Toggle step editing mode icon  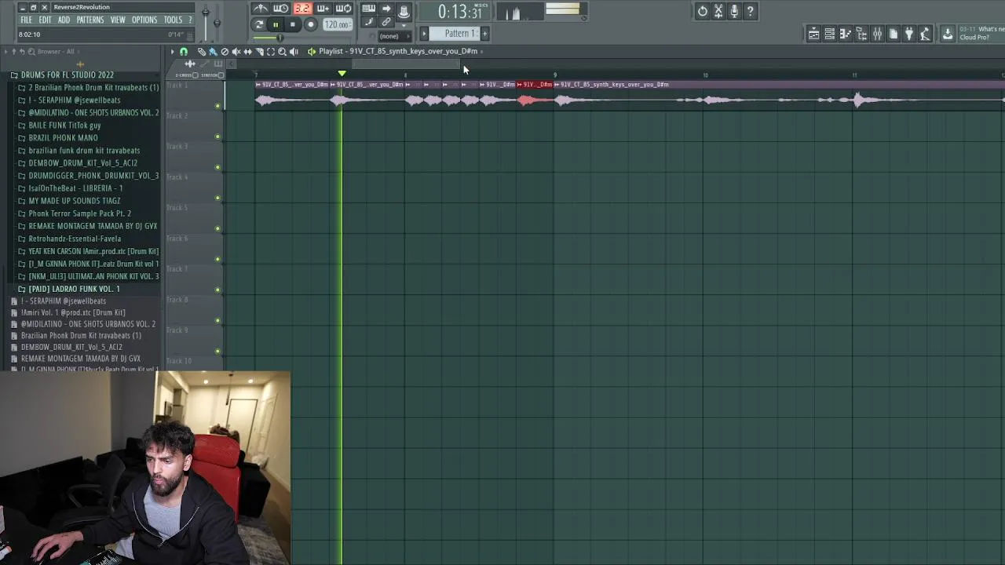(368, 23)
